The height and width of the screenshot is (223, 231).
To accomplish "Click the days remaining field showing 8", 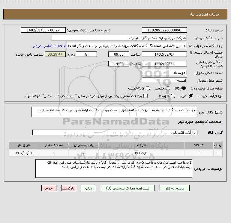I will pos(86,54).
